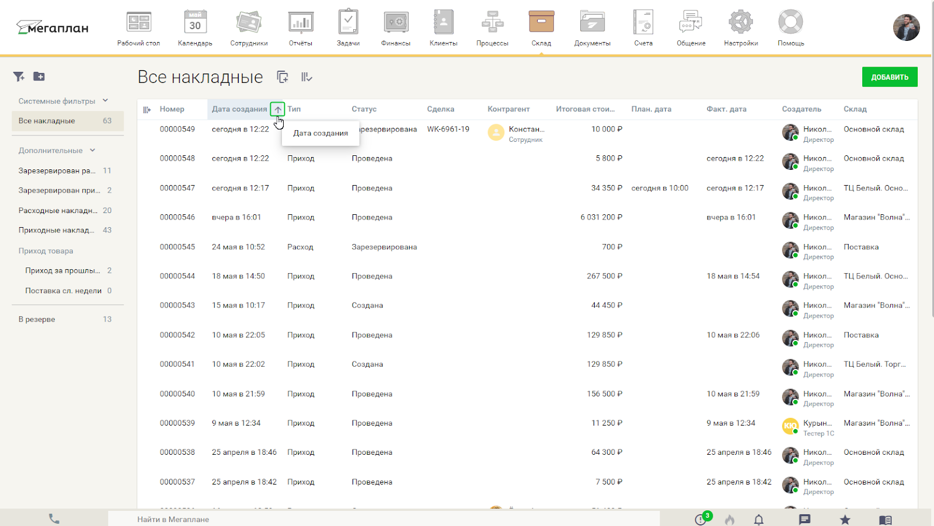
Task: Collapse the Системные фильтры section
Action: click(106, 100)
